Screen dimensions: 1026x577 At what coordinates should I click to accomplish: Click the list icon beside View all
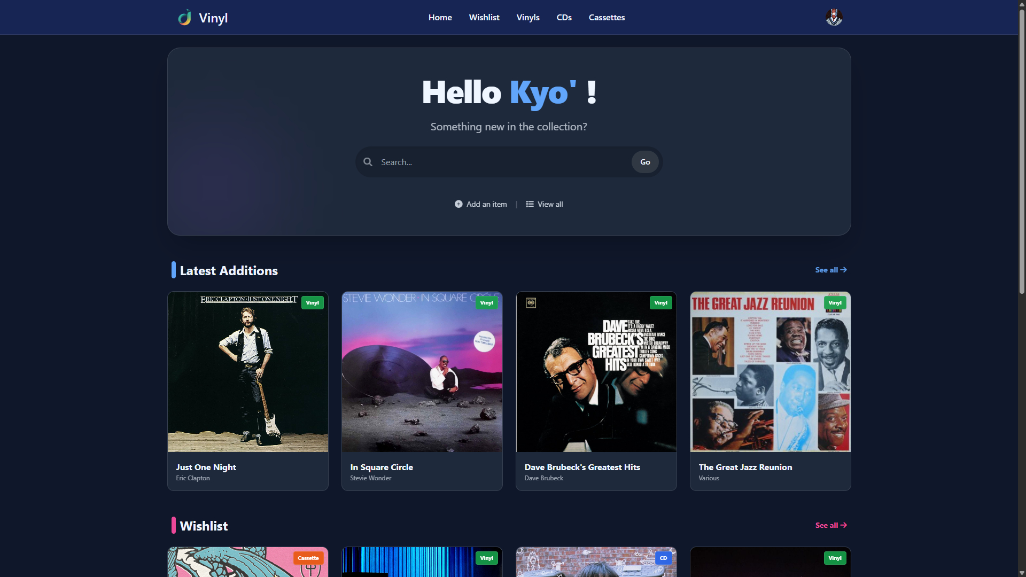pyautogui.click(x=530, y=204)
